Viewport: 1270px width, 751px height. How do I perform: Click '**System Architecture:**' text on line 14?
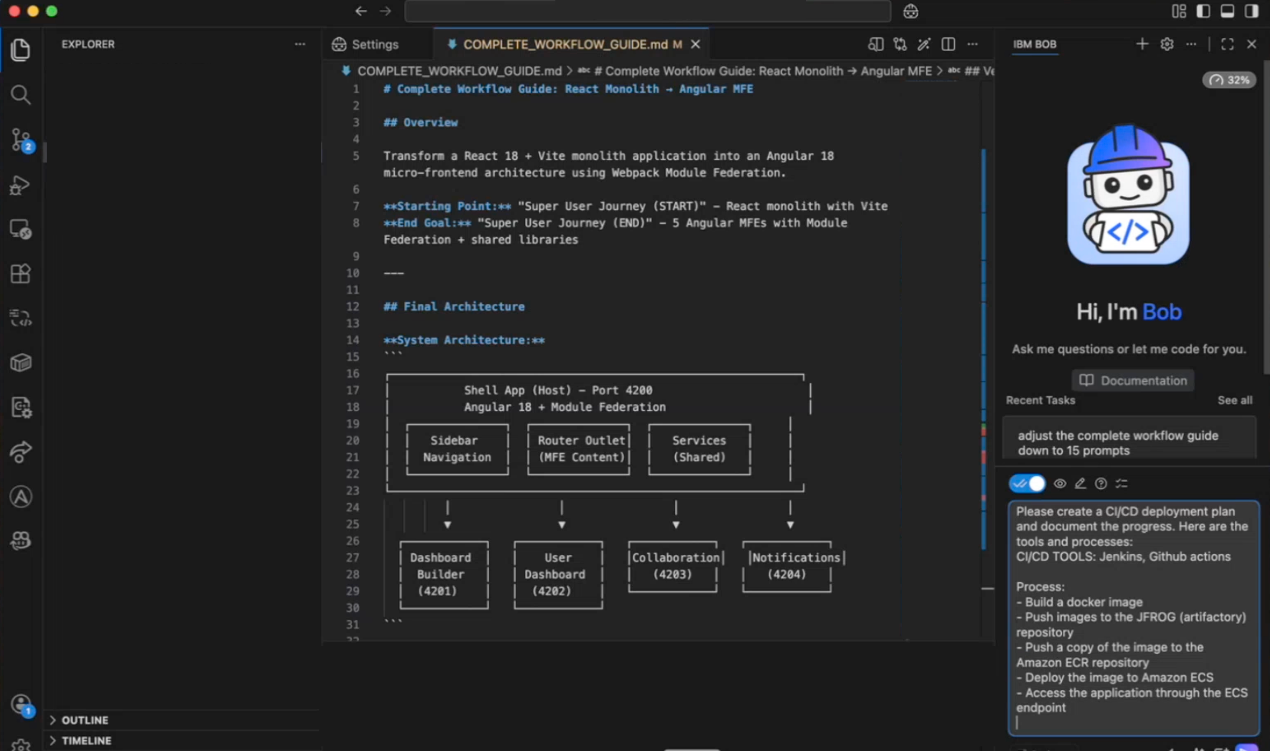pos(463,340)
